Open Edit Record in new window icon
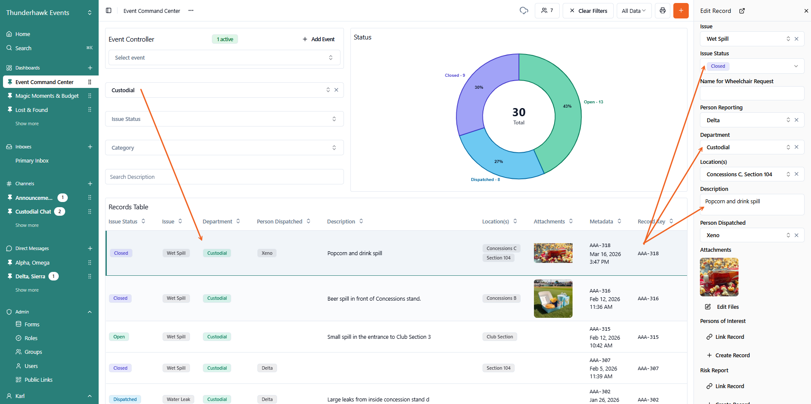The height and width of the screenshot is (404, 811). [x=742, y=11]
